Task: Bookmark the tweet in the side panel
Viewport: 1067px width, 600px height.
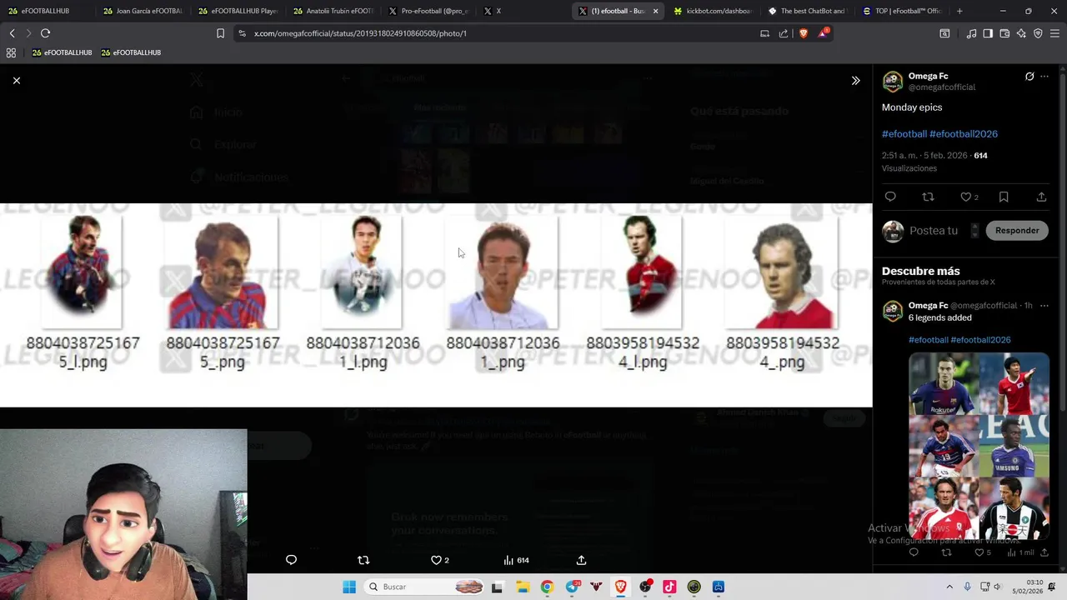Action: [x=1004, y=197]
